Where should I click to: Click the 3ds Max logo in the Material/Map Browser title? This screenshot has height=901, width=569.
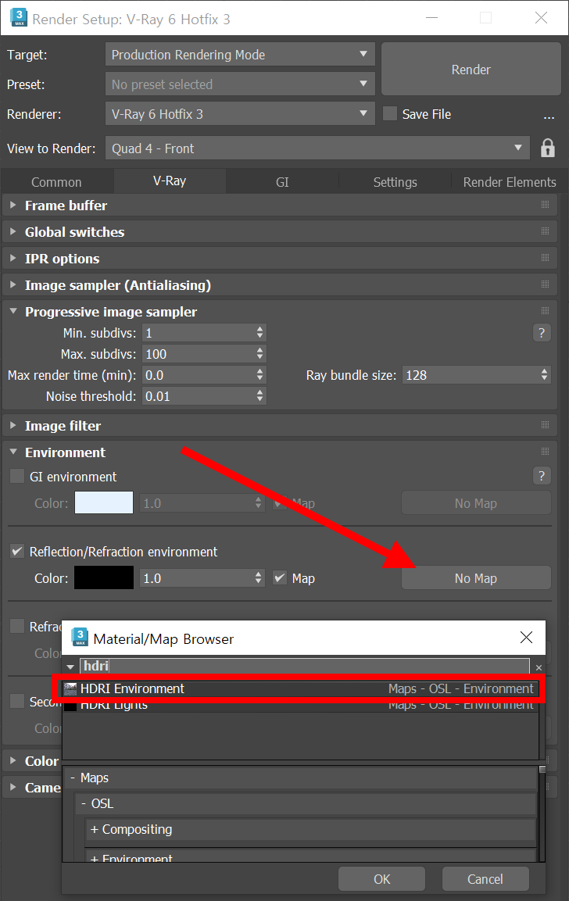79,637
